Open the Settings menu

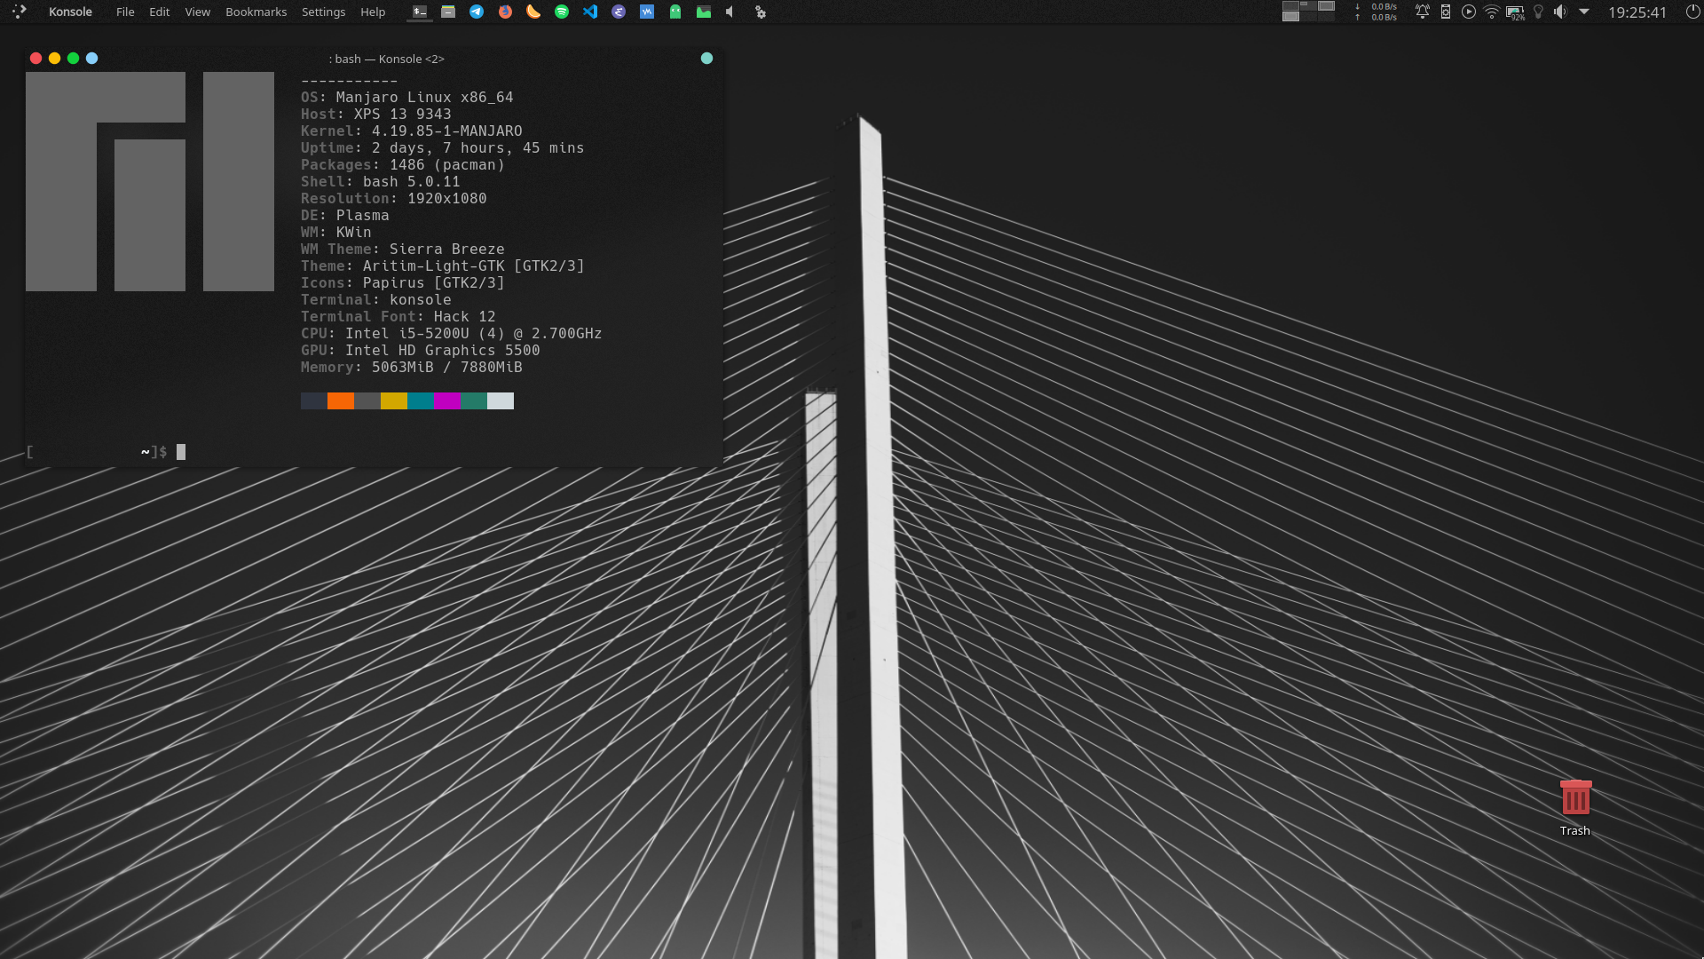click(x=323, y=12)
